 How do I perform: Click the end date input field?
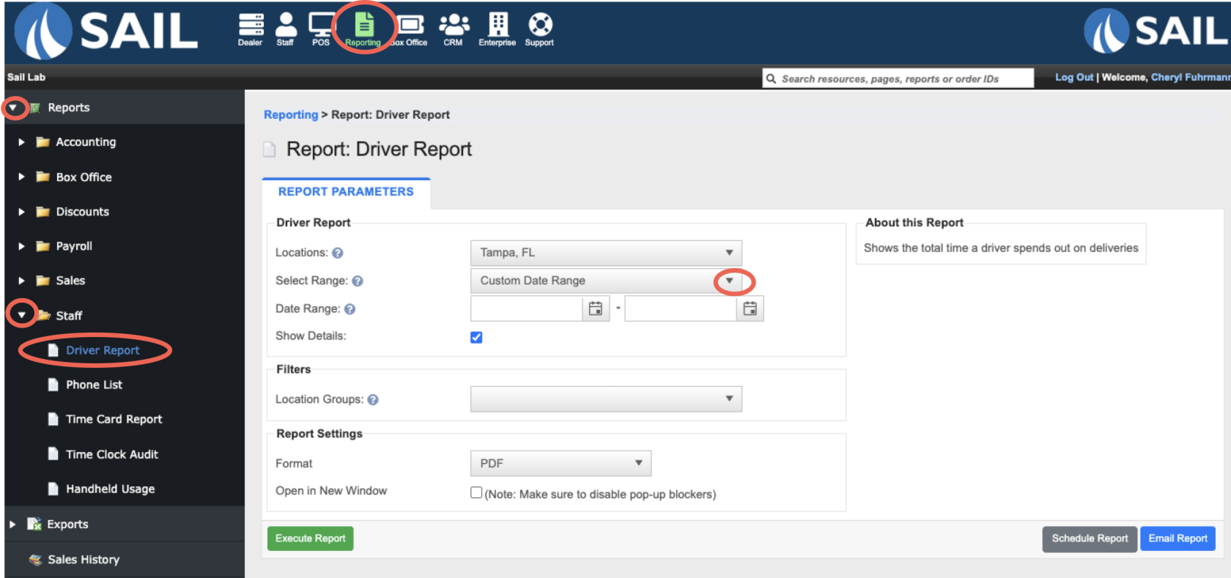pos(681,308)
